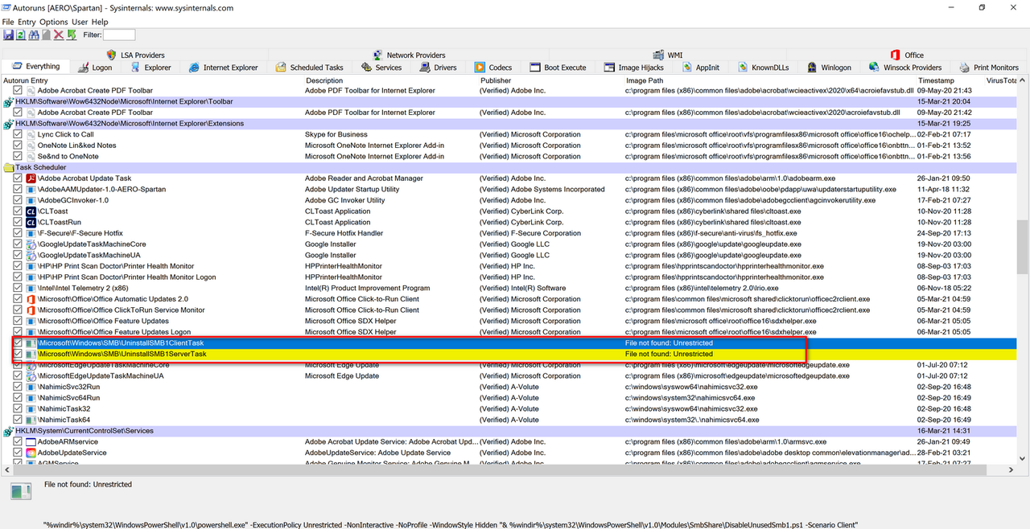The image size is (1030, 529).
Task: Click the CL icon beside \CLToast
Action: (x=31, y=211)
